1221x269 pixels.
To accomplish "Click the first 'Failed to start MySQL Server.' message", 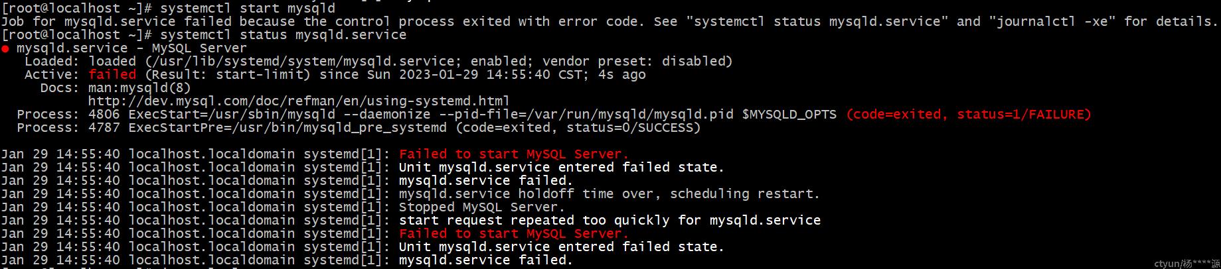I will (x=514, y=154).
